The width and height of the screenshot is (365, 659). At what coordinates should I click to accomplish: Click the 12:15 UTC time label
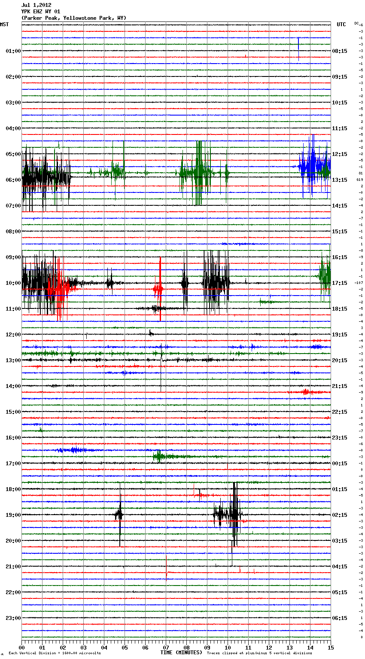[x=340, y=154]
